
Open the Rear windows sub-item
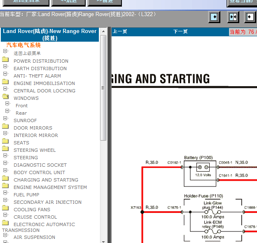click(x=21, y=113)
